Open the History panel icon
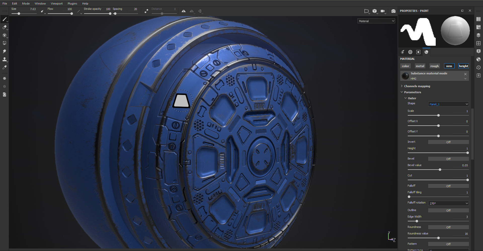 coord(478,68)
